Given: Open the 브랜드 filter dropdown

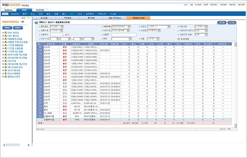Looking at the screenshot, I should (x=159, y=27).
